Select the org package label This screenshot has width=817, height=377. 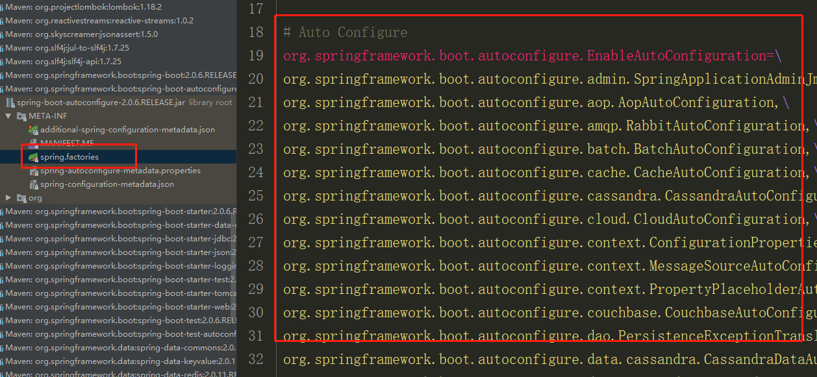[35, 198]
